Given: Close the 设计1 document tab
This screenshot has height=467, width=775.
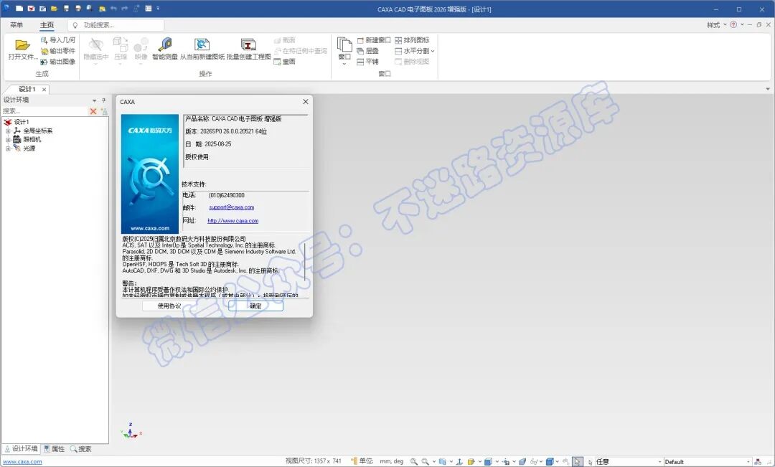Looking at the screenshot, I should coord(44,90).
